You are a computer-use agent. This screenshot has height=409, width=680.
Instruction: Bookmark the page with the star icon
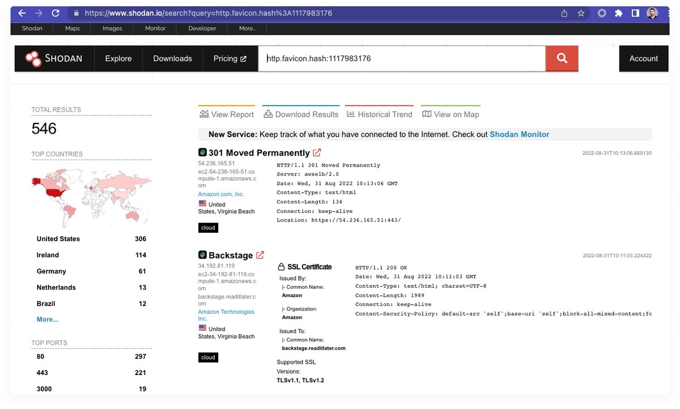click(x=581, y=12)
